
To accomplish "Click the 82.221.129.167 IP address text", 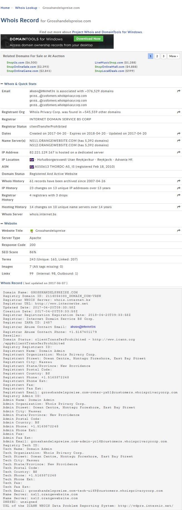I will point(42,152).
